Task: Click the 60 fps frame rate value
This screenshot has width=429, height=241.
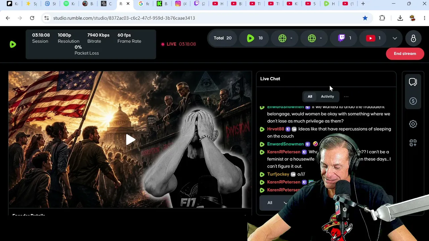Action: [124, 35]
